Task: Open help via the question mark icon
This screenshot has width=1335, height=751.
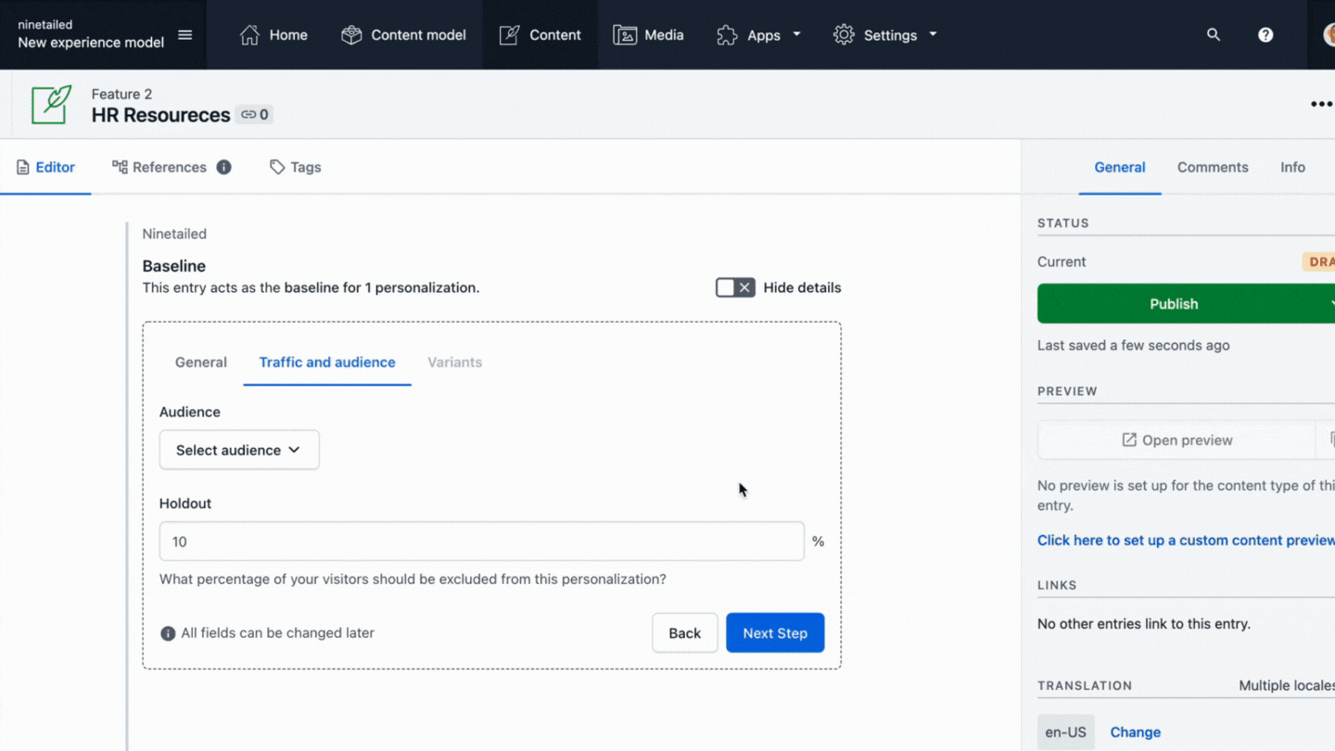Action: click(1265, 35)
